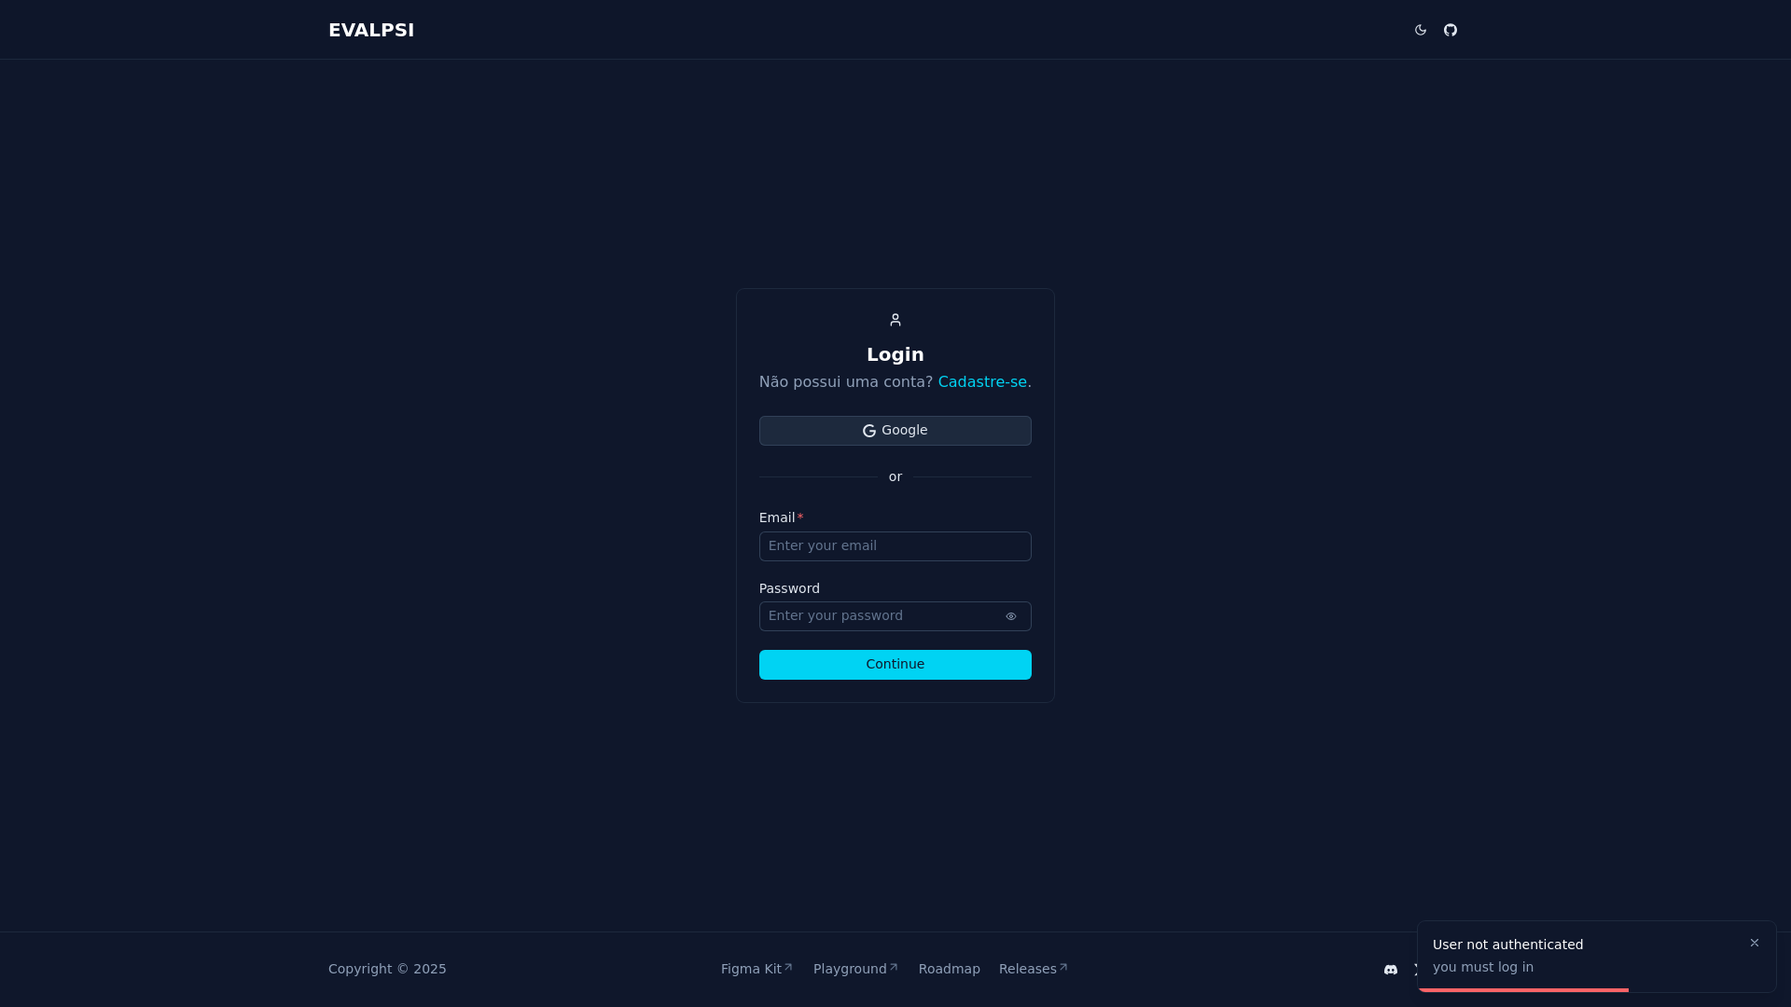Open the Releases footer link
The height and width of the screenshot is (1007, 1791).
tap(1034, 969)
